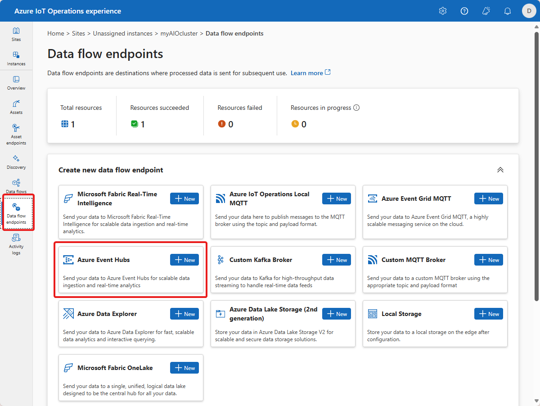The image size is (540, 406).
Task: Open Discovery in the sidebar
Action: coord(16,162)
